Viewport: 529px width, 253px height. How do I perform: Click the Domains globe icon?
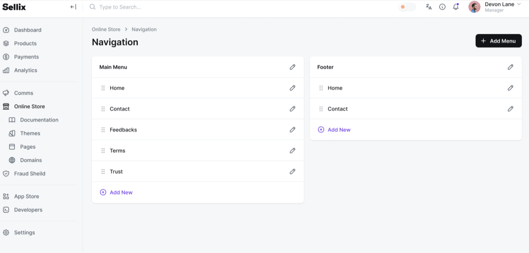coord(13,160)
